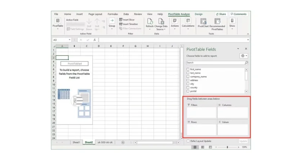The image size is (288, 161).
Task: Click the Insert Function fx icon
Action: 95,40
